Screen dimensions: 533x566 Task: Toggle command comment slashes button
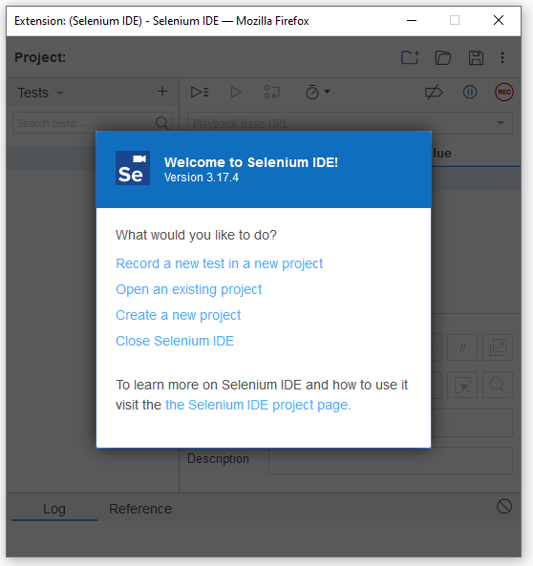[x=462, y=347]
